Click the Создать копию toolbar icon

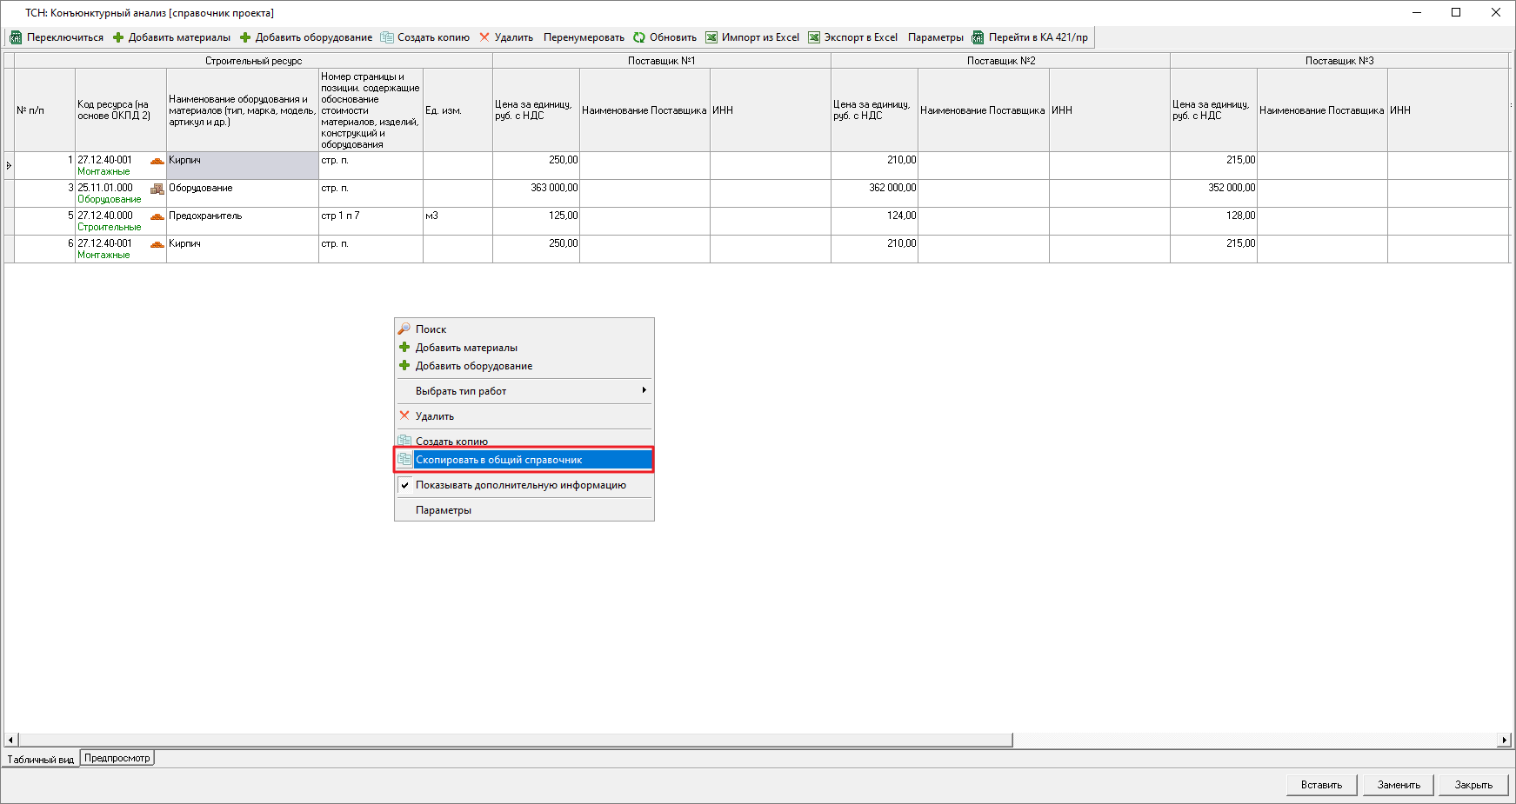click(x=387, y=37)
